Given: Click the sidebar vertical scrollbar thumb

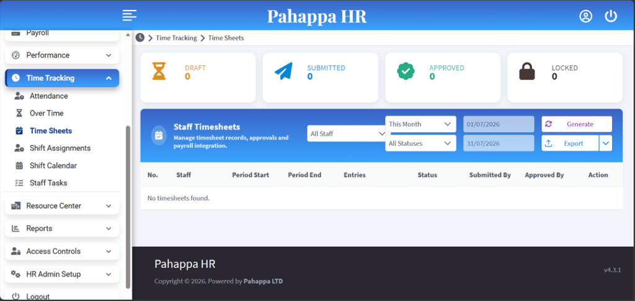Looking at the screenshot, I should [x=128, y=207].
